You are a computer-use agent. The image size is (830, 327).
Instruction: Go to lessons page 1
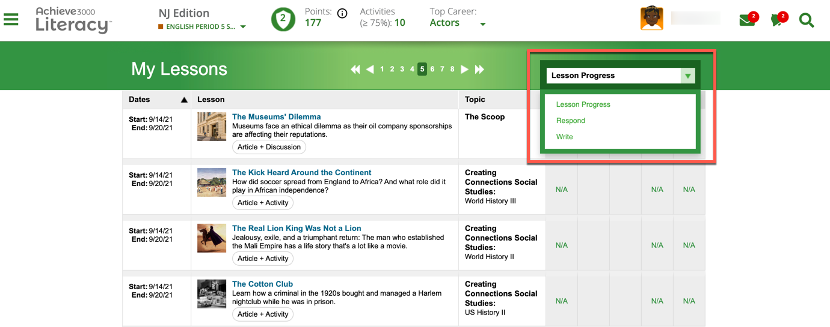pos(382,70)
